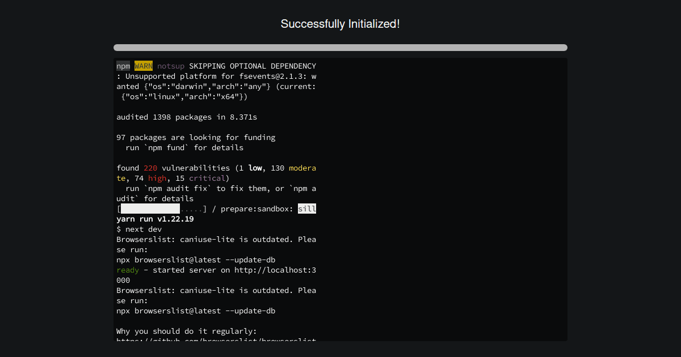Image resolution: width=681 pixels, height=357 pixels.
Task: Click the green ready status indicator
Action: click(x=127, y=270)
